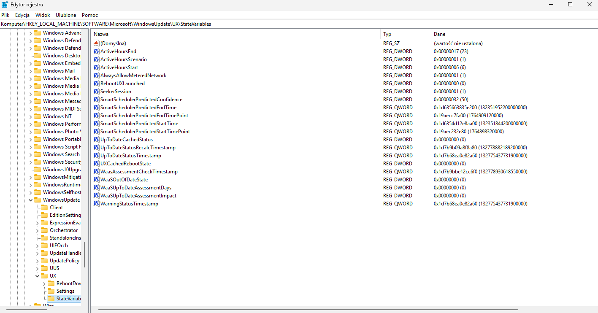
Task: Expand the Windows Search key node
Action: [x=30, y=154]
